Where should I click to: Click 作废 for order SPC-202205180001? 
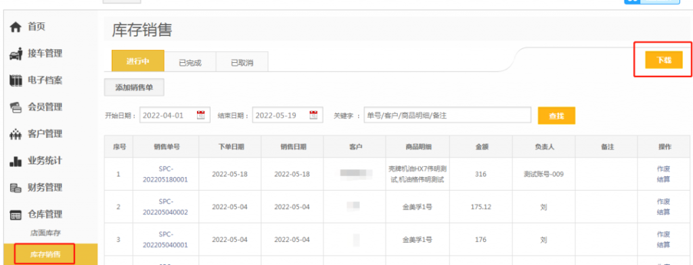[x=663, y=169]
